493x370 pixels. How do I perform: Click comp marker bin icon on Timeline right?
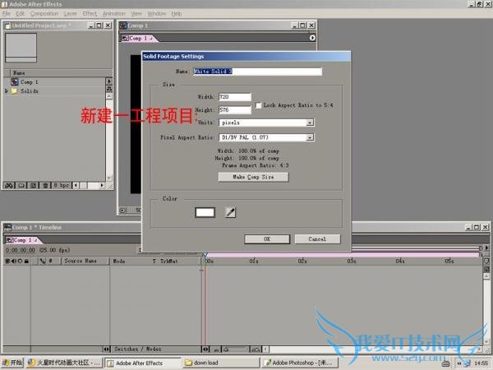tap(486, 261)
